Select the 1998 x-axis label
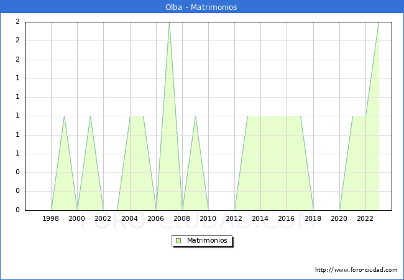This screenshot has height=280, width=404. click(51, 218)
